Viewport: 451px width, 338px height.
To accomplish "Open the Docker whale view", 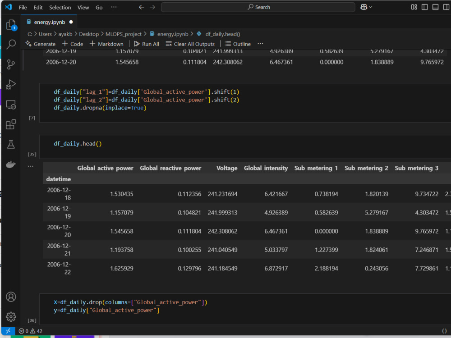I will pos(11,164).
